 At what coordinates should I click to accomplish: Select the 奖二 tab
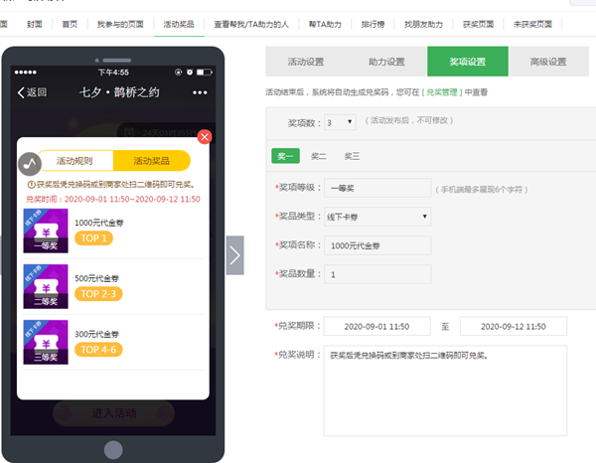pos(319,156)
